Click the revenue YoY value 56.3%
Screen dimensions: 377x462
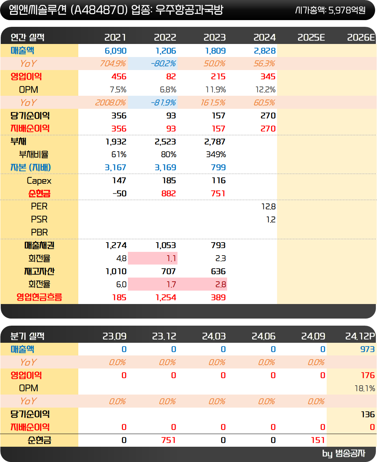pos(264,64)
